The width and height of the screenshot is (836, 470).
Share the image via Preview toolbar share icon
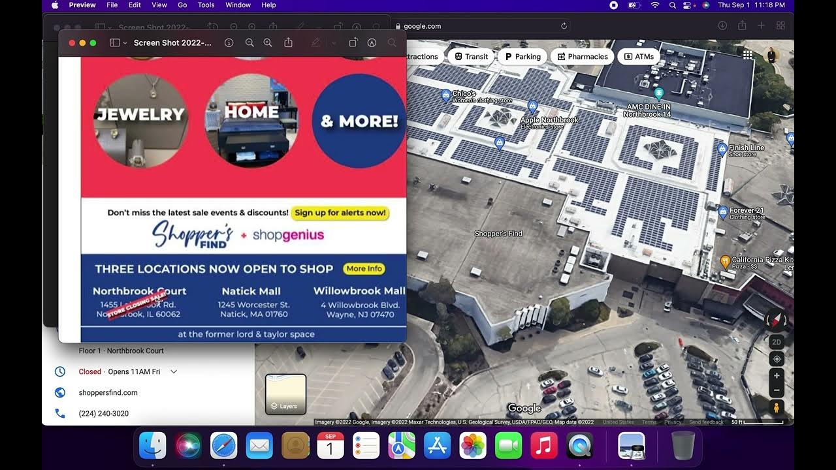tap(288, 42)
